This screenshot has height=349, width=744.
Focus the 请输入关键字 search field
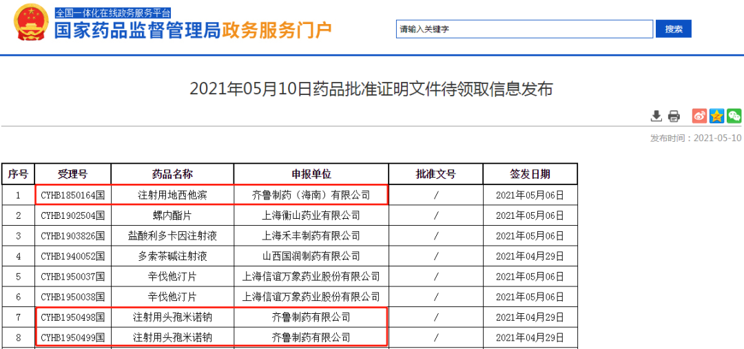tap(525, 29)
